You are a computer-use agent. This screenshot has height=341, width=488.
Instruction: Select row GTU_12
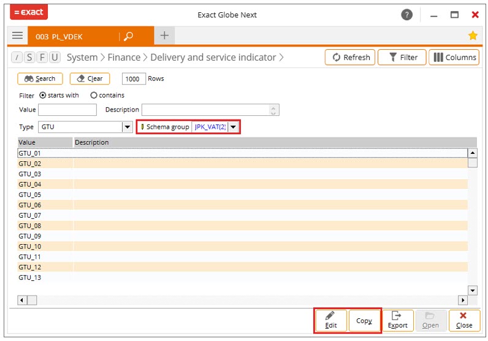(242, 267)
